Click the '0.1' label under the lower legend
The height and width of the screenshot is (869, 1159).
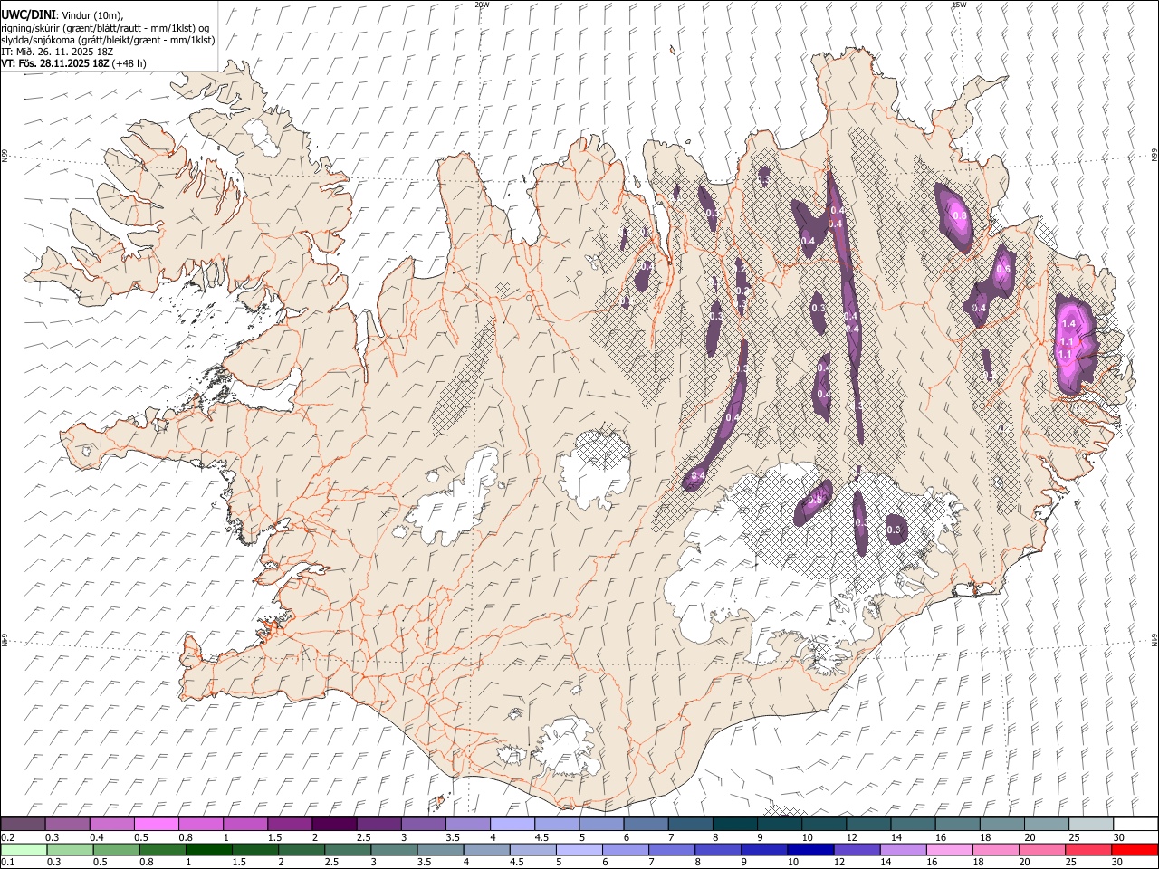click(6, 862)
